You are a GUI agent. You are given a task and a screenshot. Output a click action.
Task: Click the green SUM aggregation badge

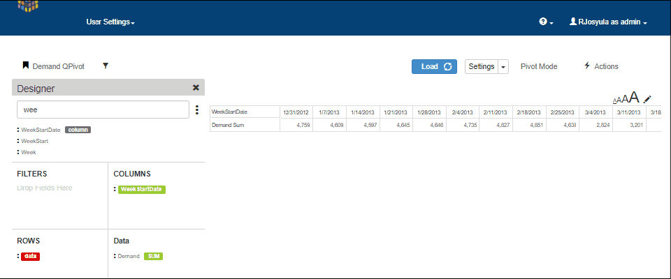point(153,257)
